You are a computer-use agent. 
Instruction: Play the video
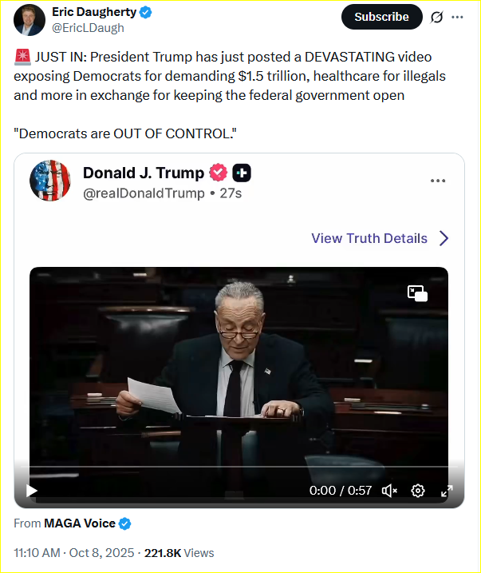pos(31,491)
